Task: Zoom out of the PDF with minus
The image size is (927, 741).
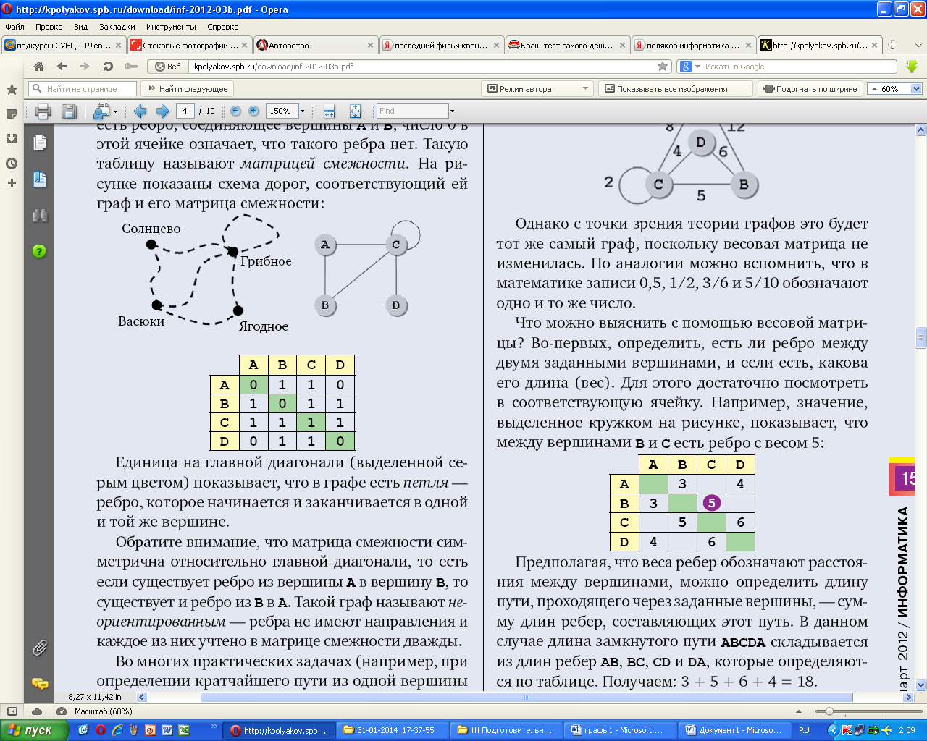Action: click(x=235, y=111)
